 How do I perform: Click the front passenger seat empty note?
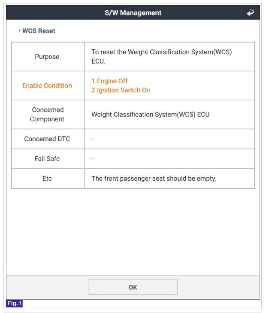coord(154,178)
